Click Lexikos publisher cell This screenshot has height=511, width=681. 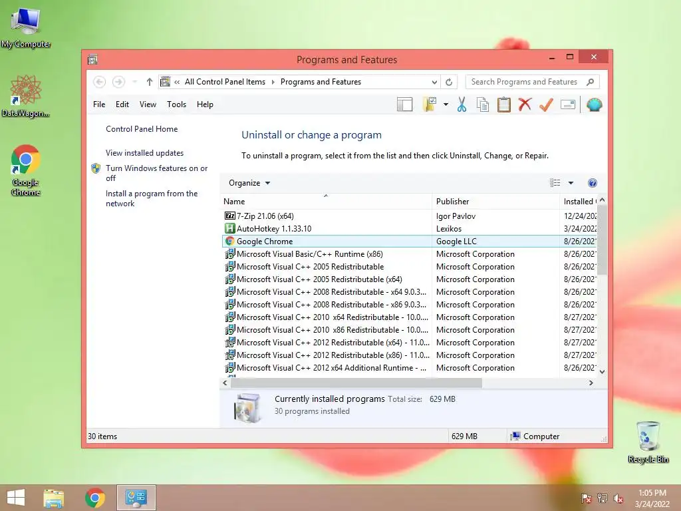tap(449, 229)
